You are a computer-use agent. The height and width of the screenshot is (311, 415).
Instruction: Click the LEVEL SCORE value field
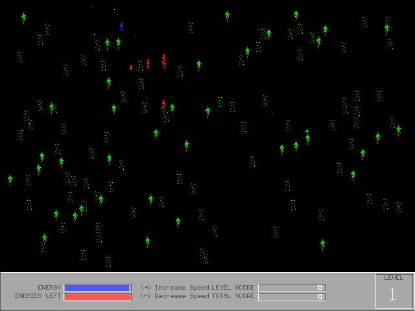[292, 288]
